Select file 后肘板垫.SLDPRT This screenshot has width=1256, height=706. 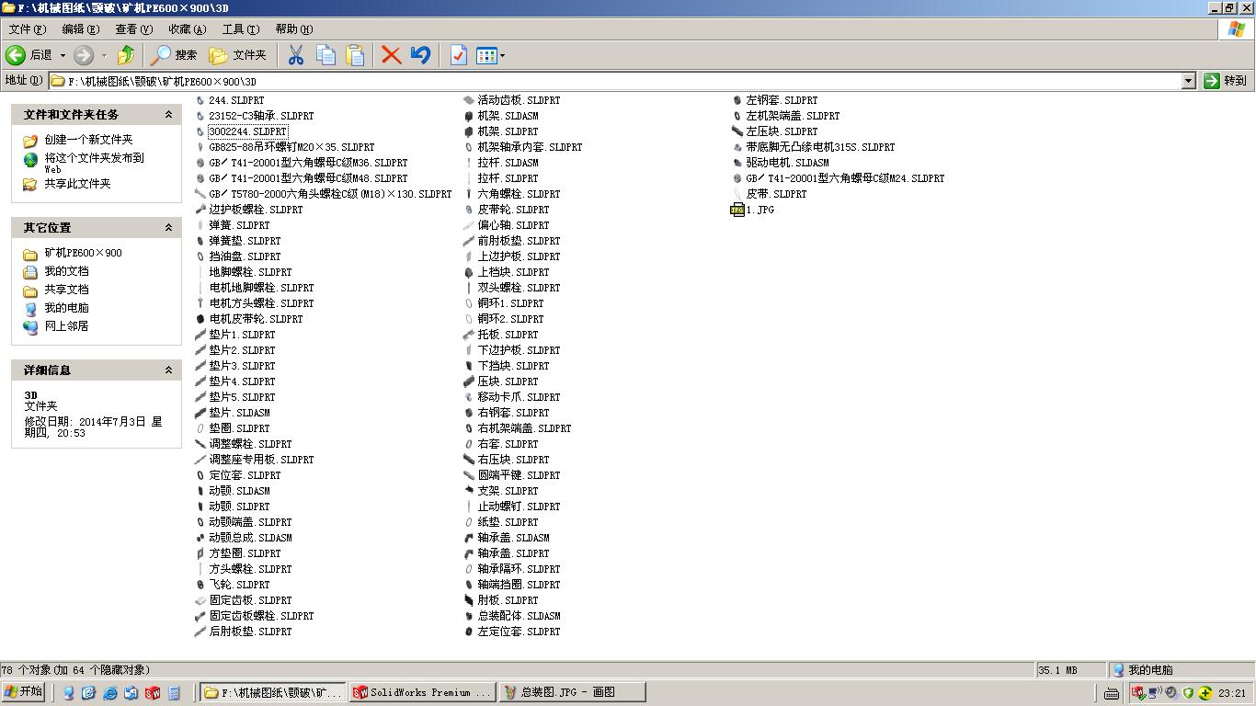[250, 632]
